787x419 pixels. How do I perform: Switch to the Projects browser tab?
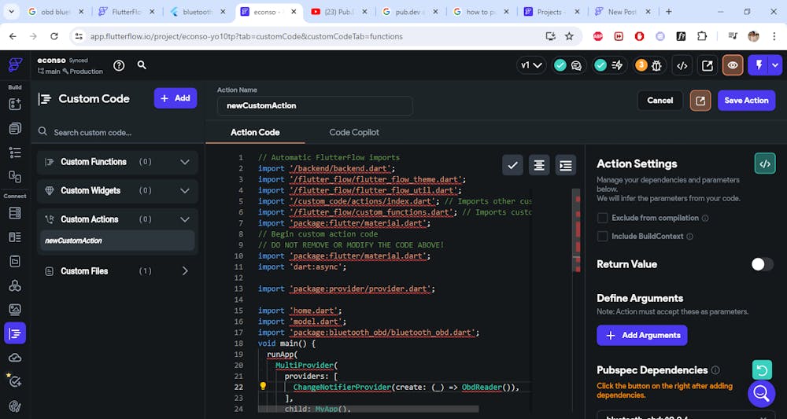point(552,12)
